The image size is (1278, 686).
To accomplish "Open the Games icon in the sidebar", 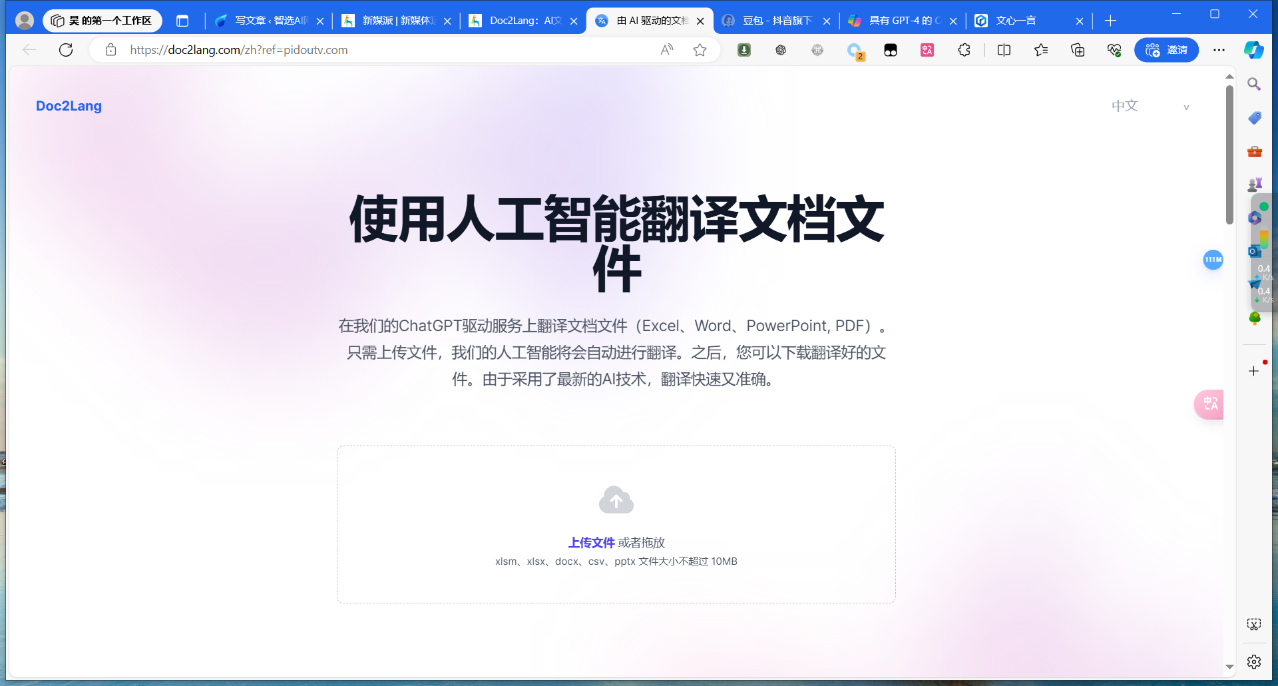I will pos(1254,184).
